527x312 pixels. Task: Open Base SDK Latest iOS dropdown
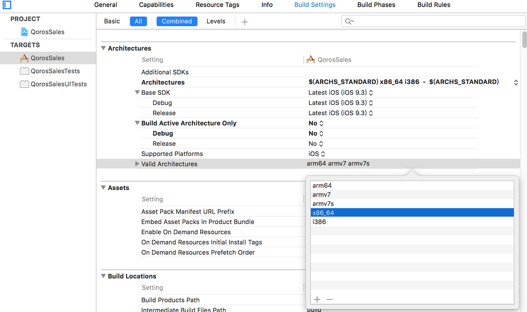[341, 93]
